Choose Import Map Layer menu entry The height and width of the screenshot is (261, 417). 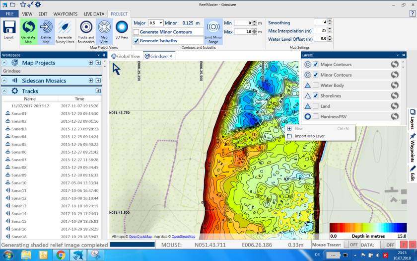(x=310, y=136)
